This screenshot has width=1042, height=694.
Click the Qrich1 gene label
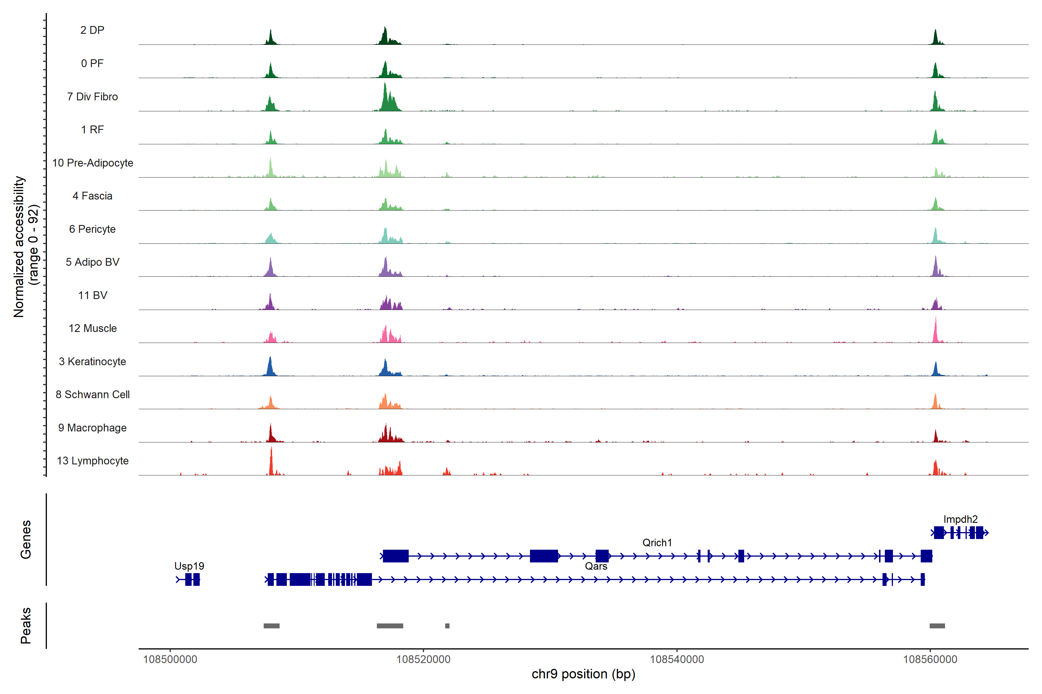pyautogui.click(x=657, y=543)
